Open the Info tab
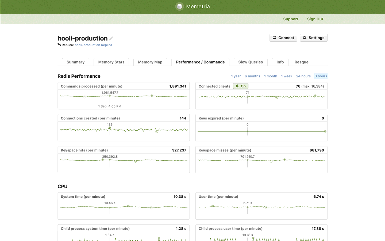 280,62
